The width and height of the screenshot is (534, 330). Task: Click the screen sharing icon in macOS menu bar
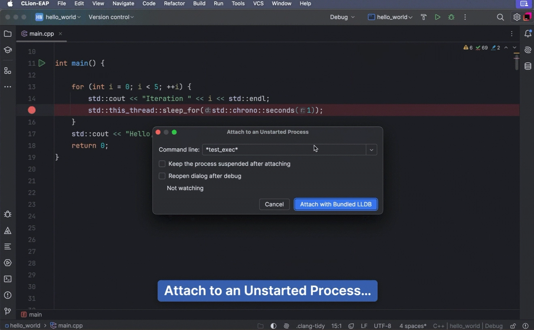click(524, 4)
